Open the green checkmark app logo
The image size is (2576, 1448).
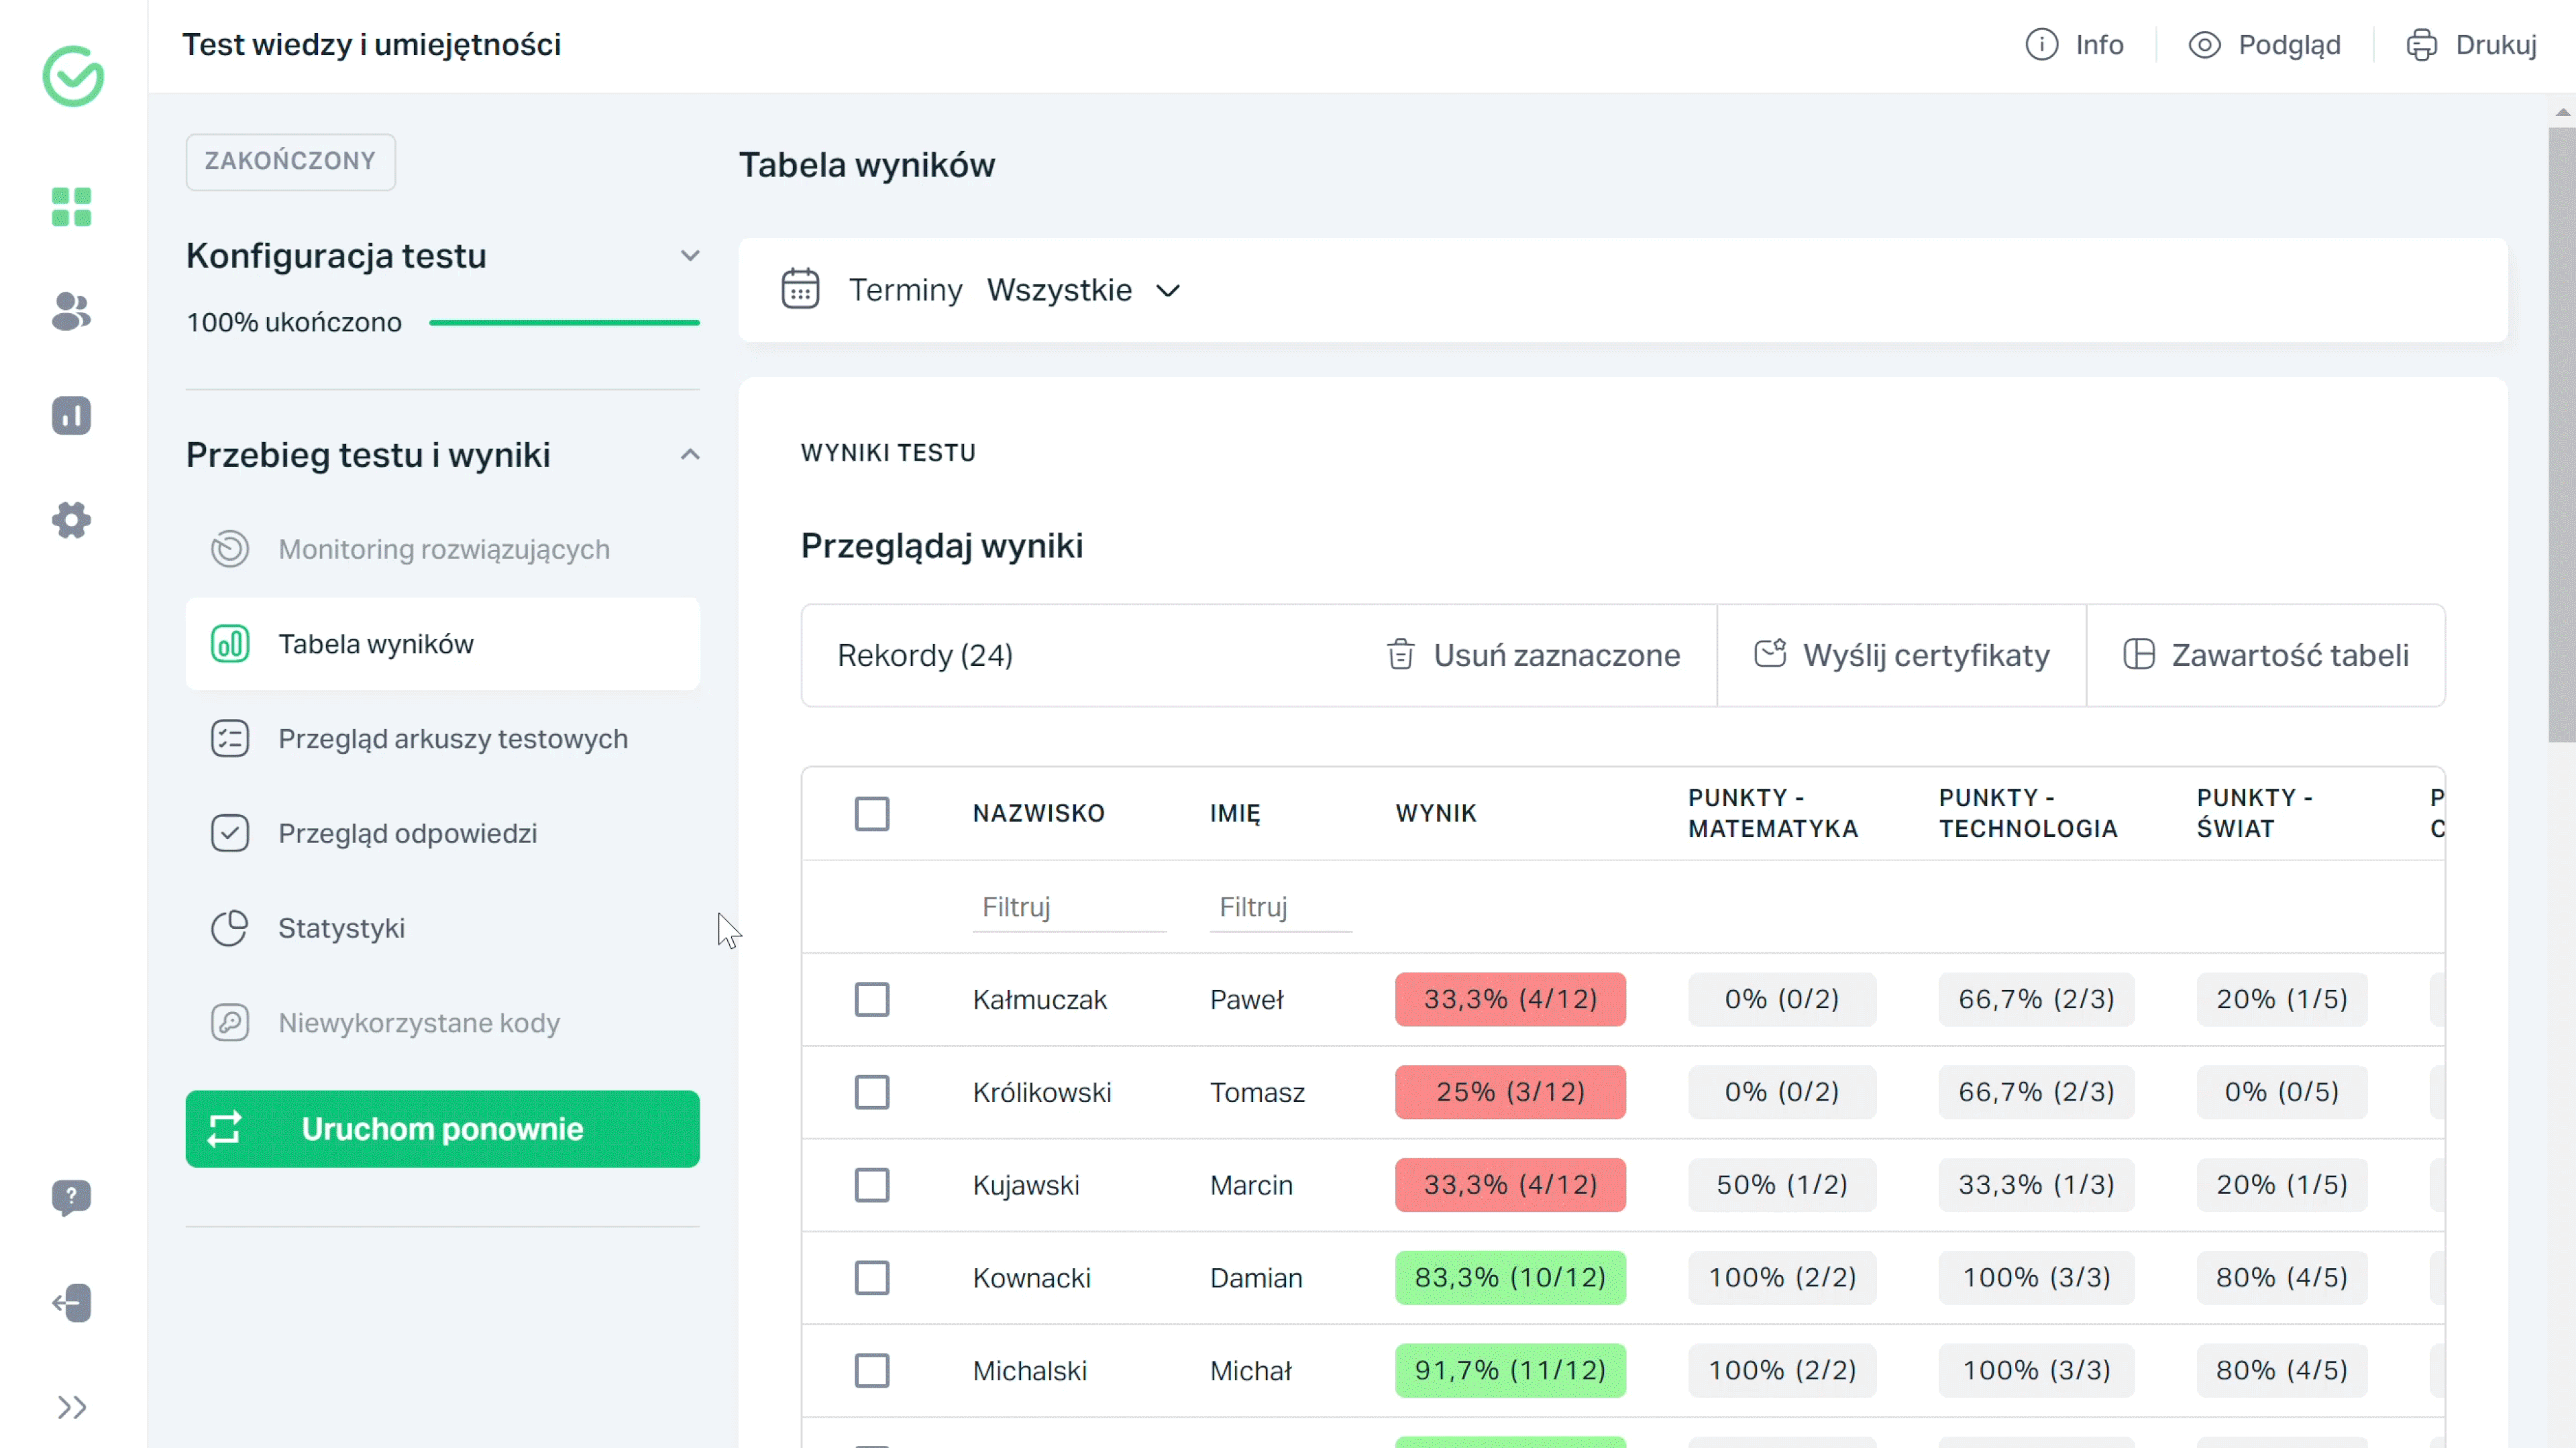73,75
